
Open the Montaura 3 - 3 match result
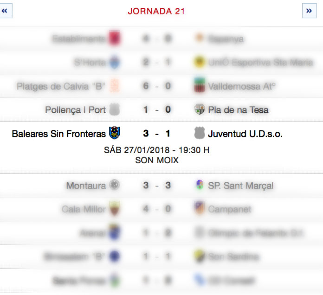point(157,185)
